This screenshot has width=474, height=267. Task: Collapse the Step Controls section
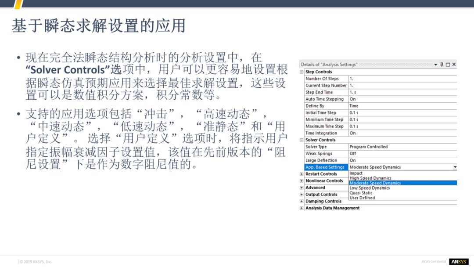302,72
